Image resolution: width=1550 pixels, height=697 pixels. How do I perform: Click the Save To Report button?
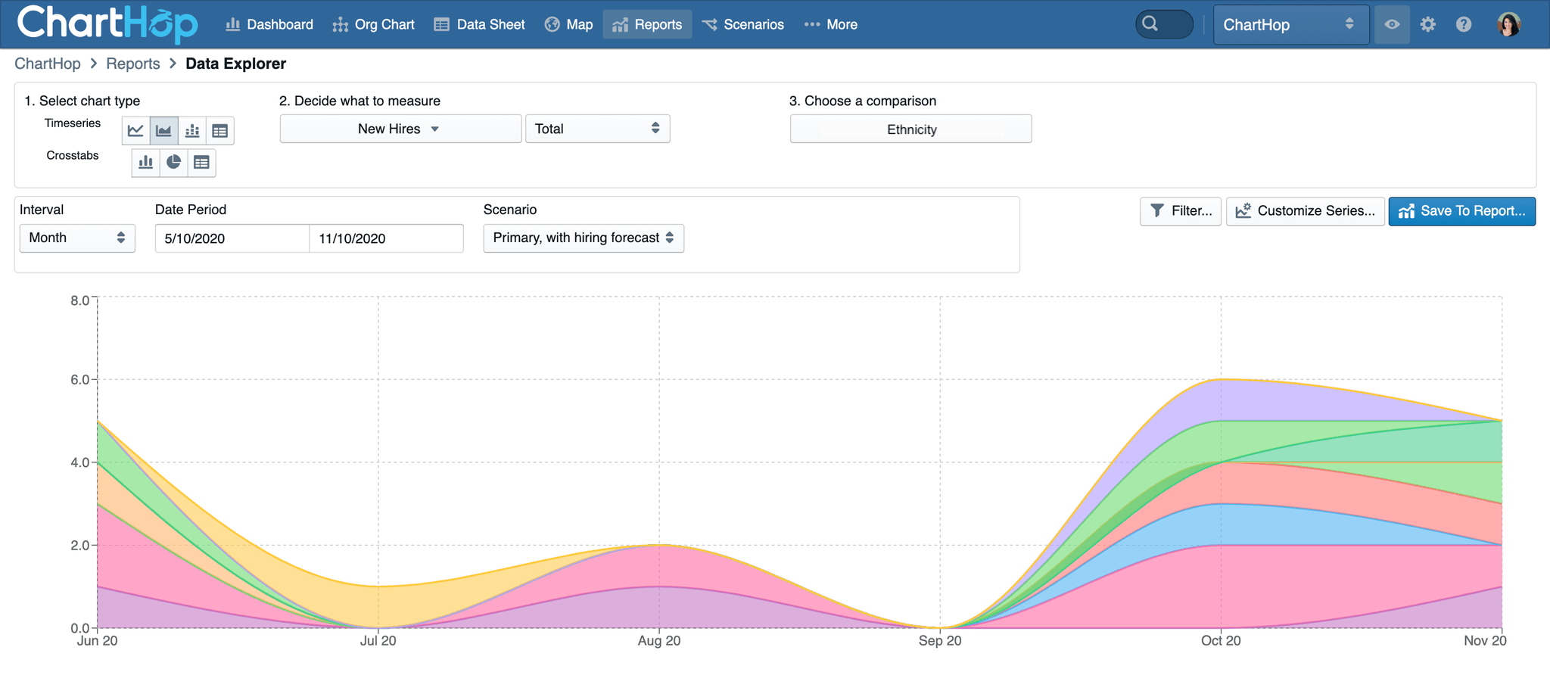click(x=1461, y=211)
